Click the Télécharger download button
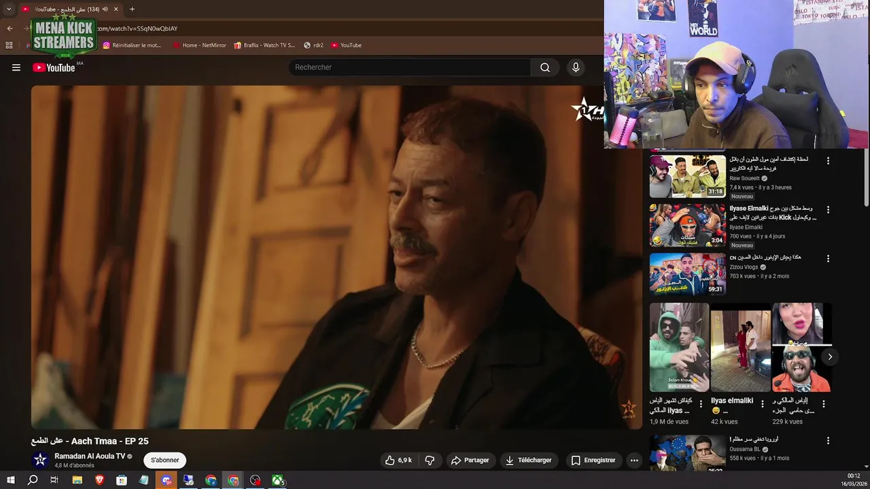This screenshot has height=489, width=870. (x=528, y=460)
